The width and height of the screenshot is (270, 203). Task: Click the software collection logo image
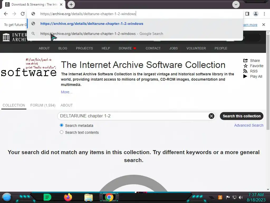click(29, 68)
